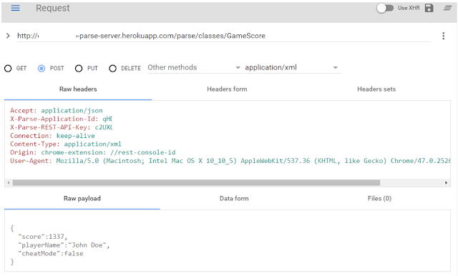Open the application/xml content type dropdown

point(293,68)
